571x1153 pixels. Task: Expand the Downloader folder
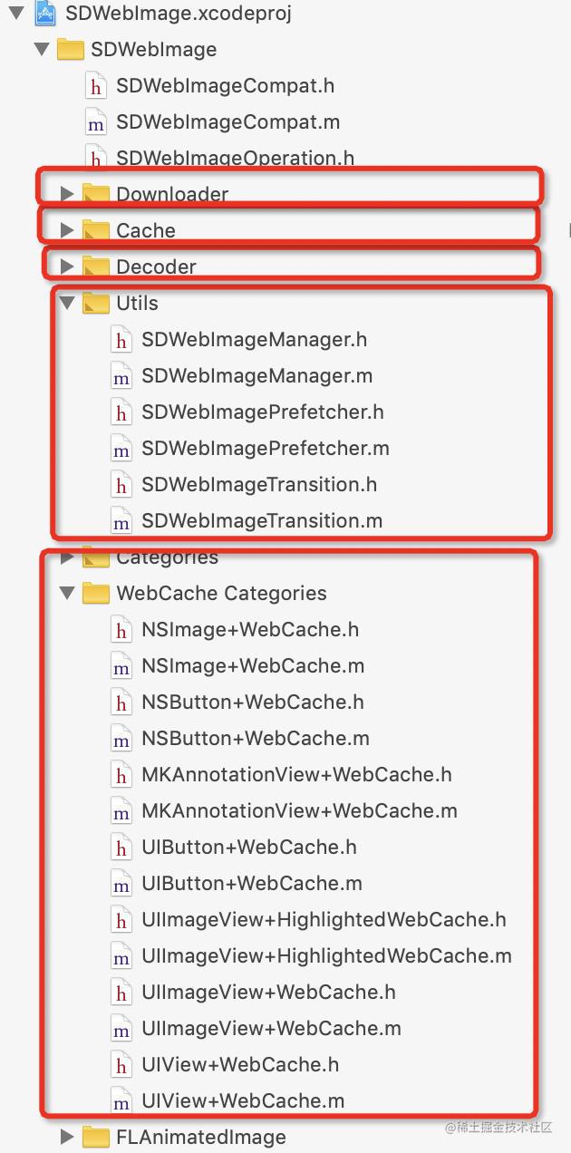pyautogui.click(x=66, y=194)
